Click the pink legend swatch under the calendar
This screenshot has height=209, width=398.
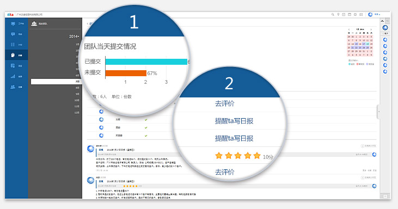pos(357,64)
